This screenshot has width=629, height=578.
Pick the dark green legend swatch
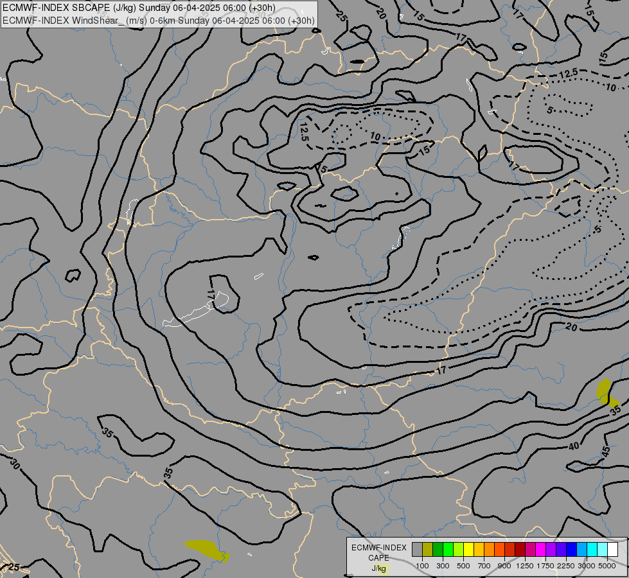pyautogui.click(x=438, y=550)
